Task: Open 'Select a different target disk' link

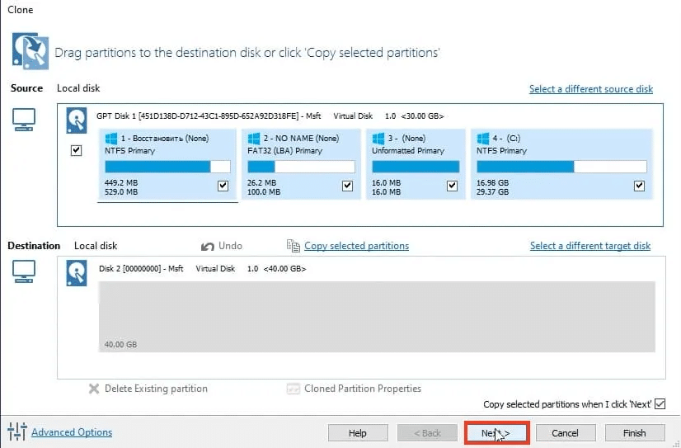Action: pyautogui.click(x=589, y=246)
